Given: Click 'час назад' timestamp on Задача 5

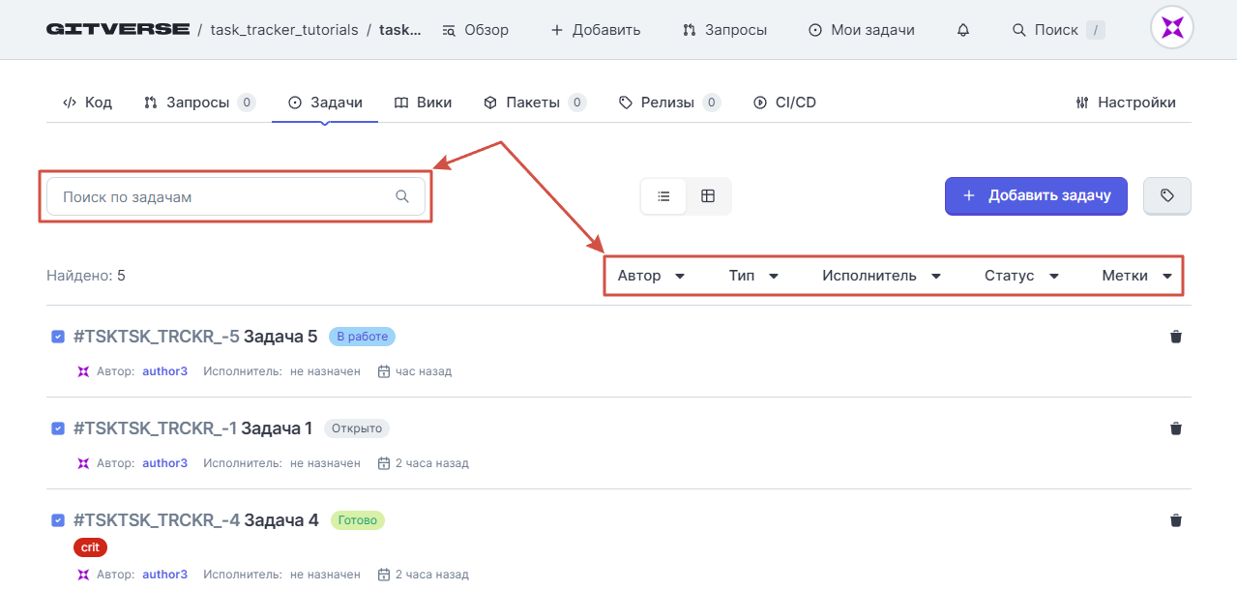Looking at the screenshot, I should click(x=424, y=371).
